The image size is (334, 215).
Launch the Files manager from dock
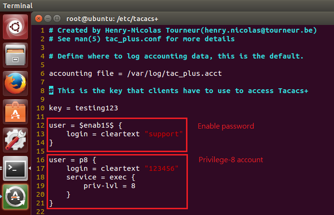pos(15,55)
